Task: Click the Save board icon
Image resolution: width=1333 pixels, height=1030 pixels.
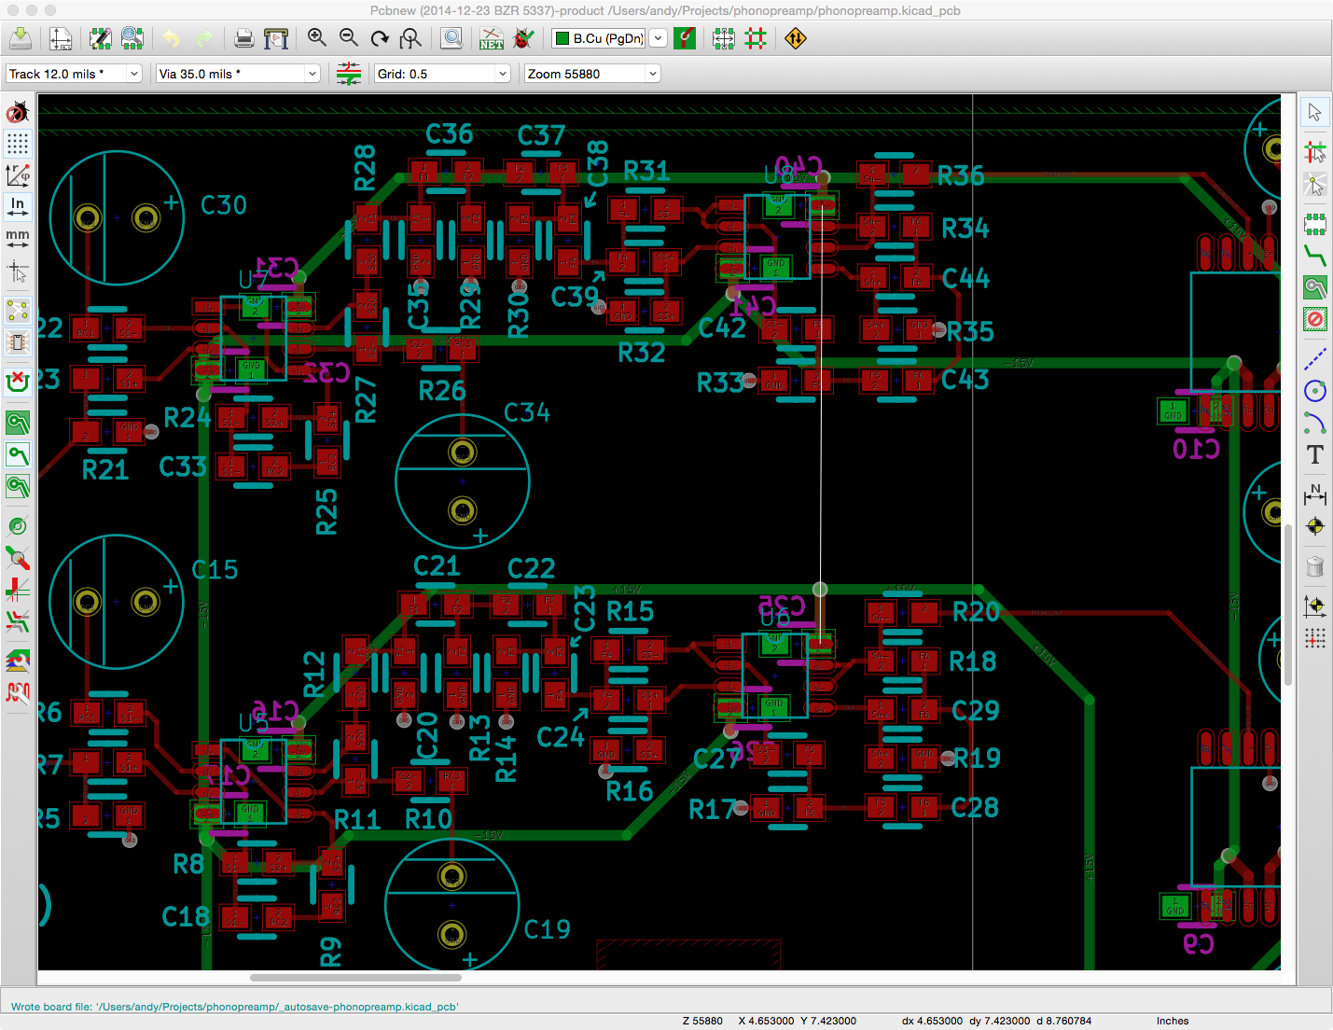Action: (x=21, y=38)
